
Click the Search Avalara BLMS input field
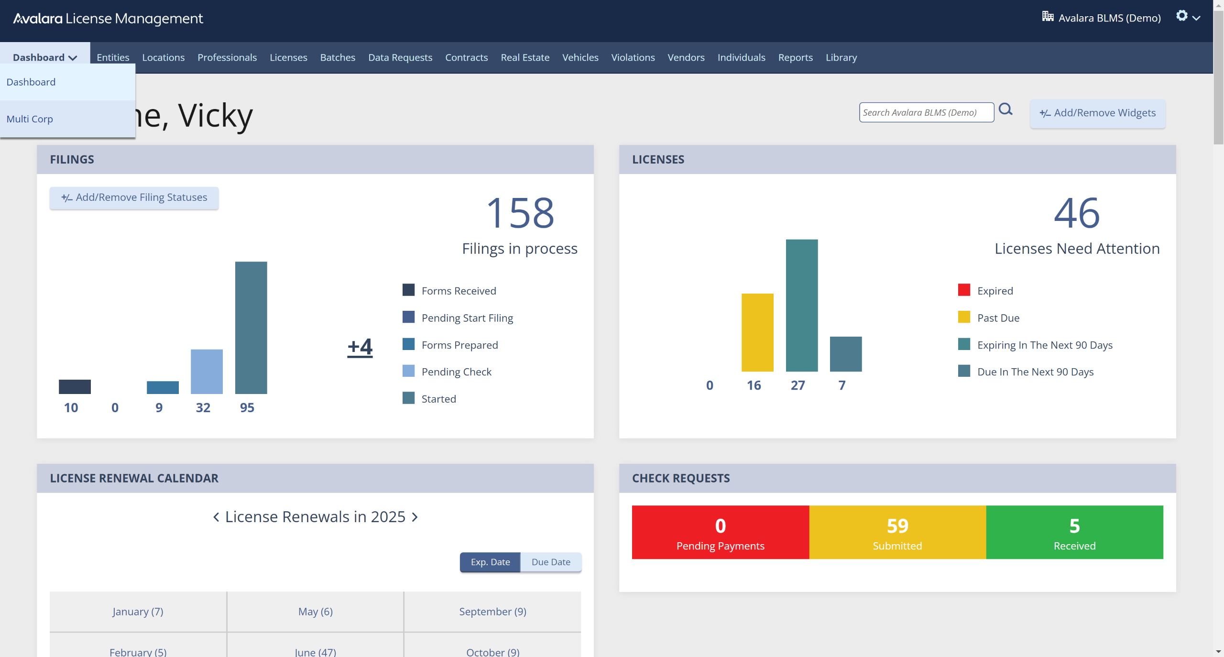click(926, 113)
